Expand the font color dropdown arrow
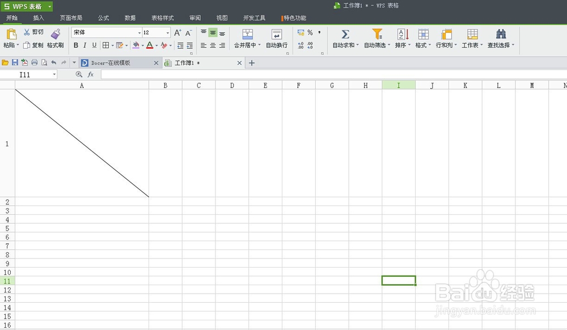Screen dimensions: 567x330 (156, 45)
